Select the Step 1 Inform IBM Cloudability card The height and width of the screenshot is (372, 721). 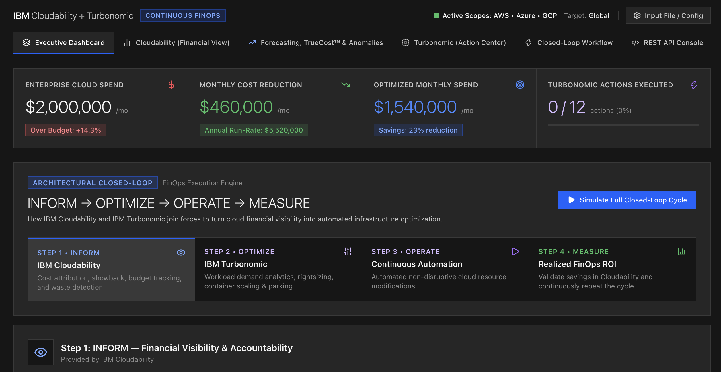[x=111, y=269]
